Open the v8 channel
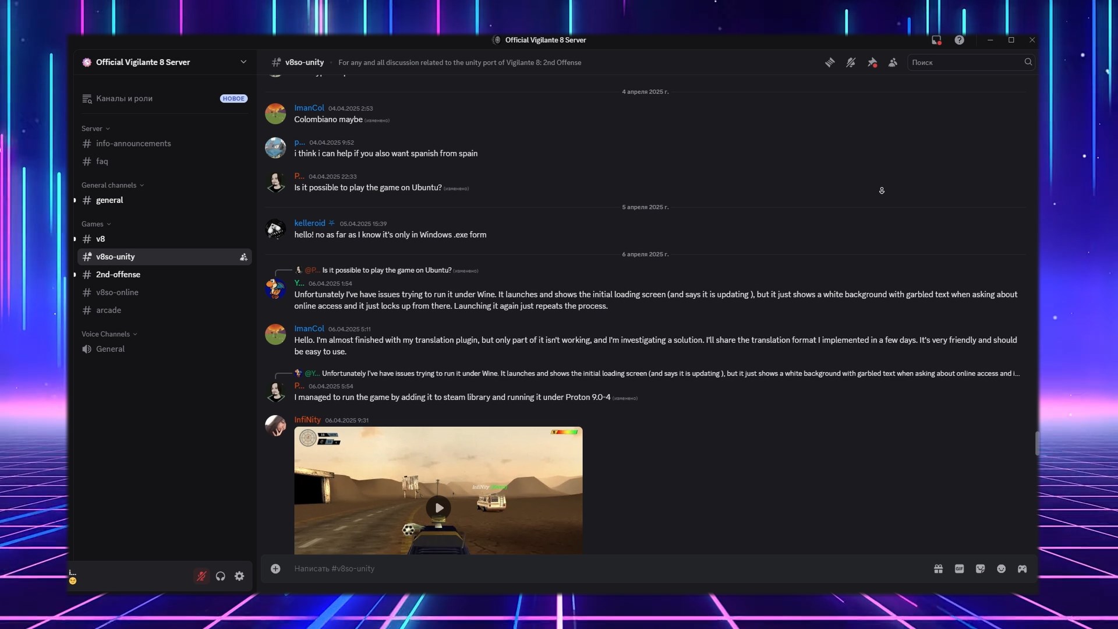The width and height of the screenshot is (1118, 629). (x=165, y=239)
